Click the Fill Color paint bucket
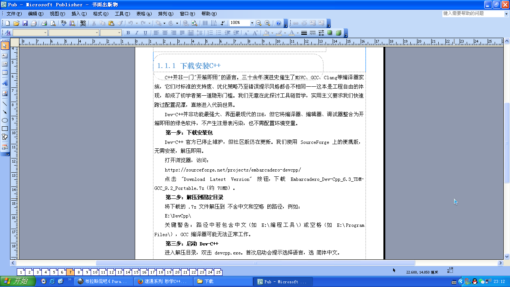The image size is (510, 287). 266,33
